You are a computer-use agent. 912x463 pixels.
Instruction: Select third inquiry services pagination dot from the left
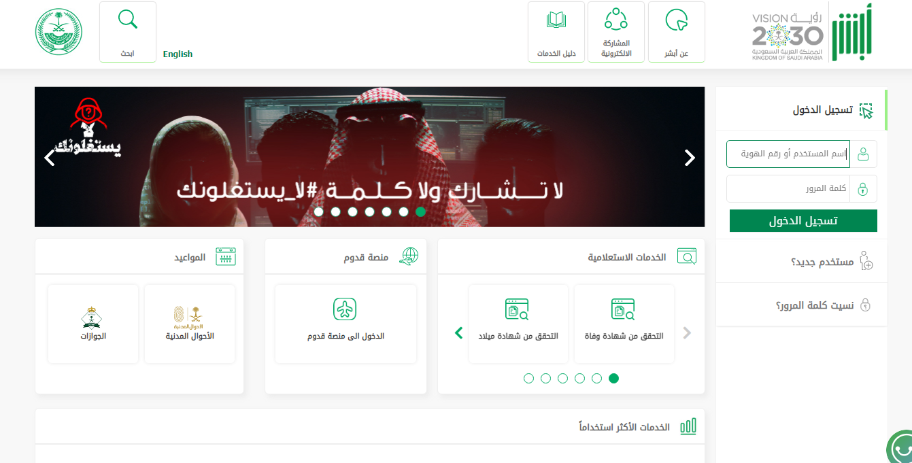(563, 379)
